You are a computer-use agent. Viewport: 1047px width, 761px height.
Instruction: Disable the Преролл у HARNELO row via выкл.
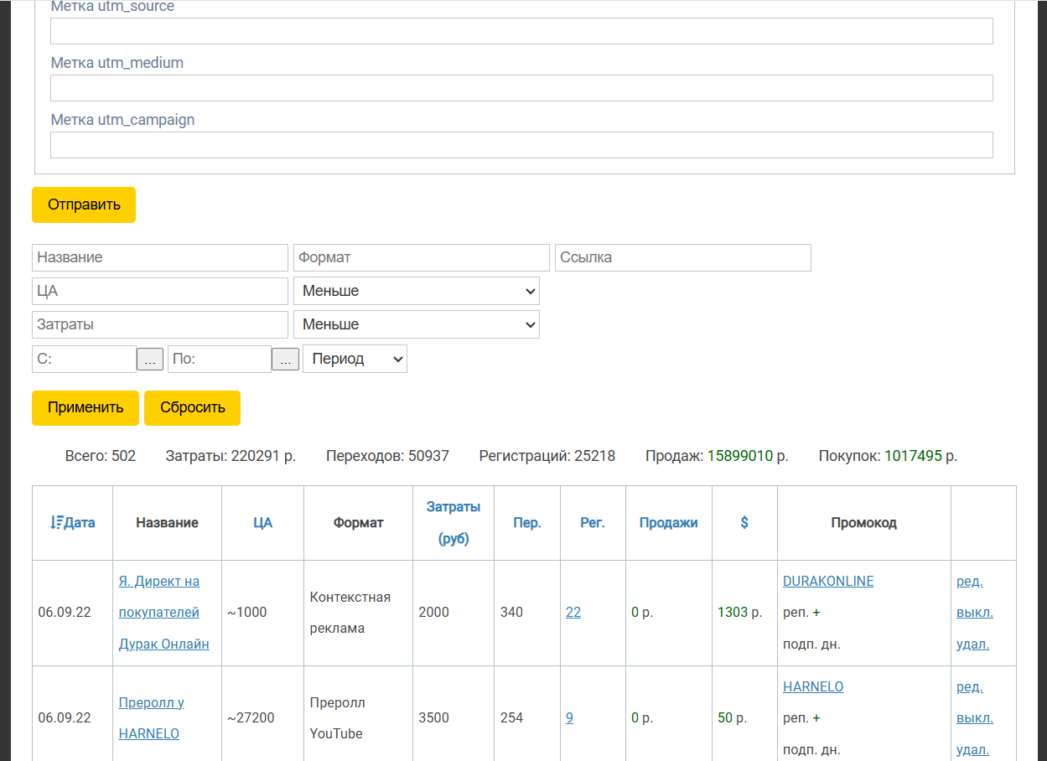[x=974, y=718]
